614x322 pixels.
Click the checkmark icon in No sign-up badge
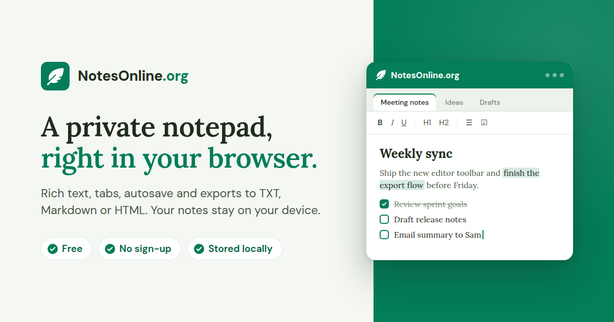tap(110, 249)
